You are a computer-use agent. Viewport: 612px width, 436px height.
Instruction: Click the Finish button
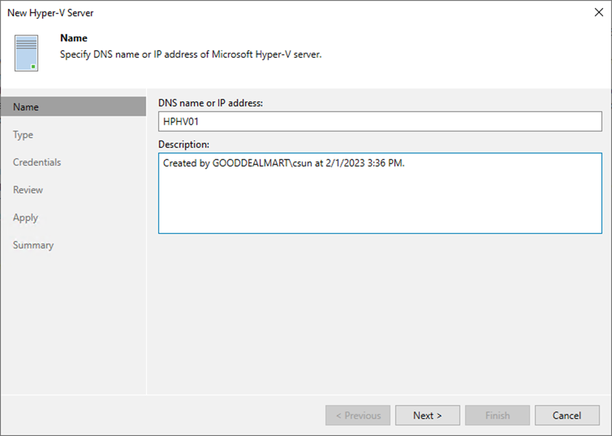pos(497,415)
